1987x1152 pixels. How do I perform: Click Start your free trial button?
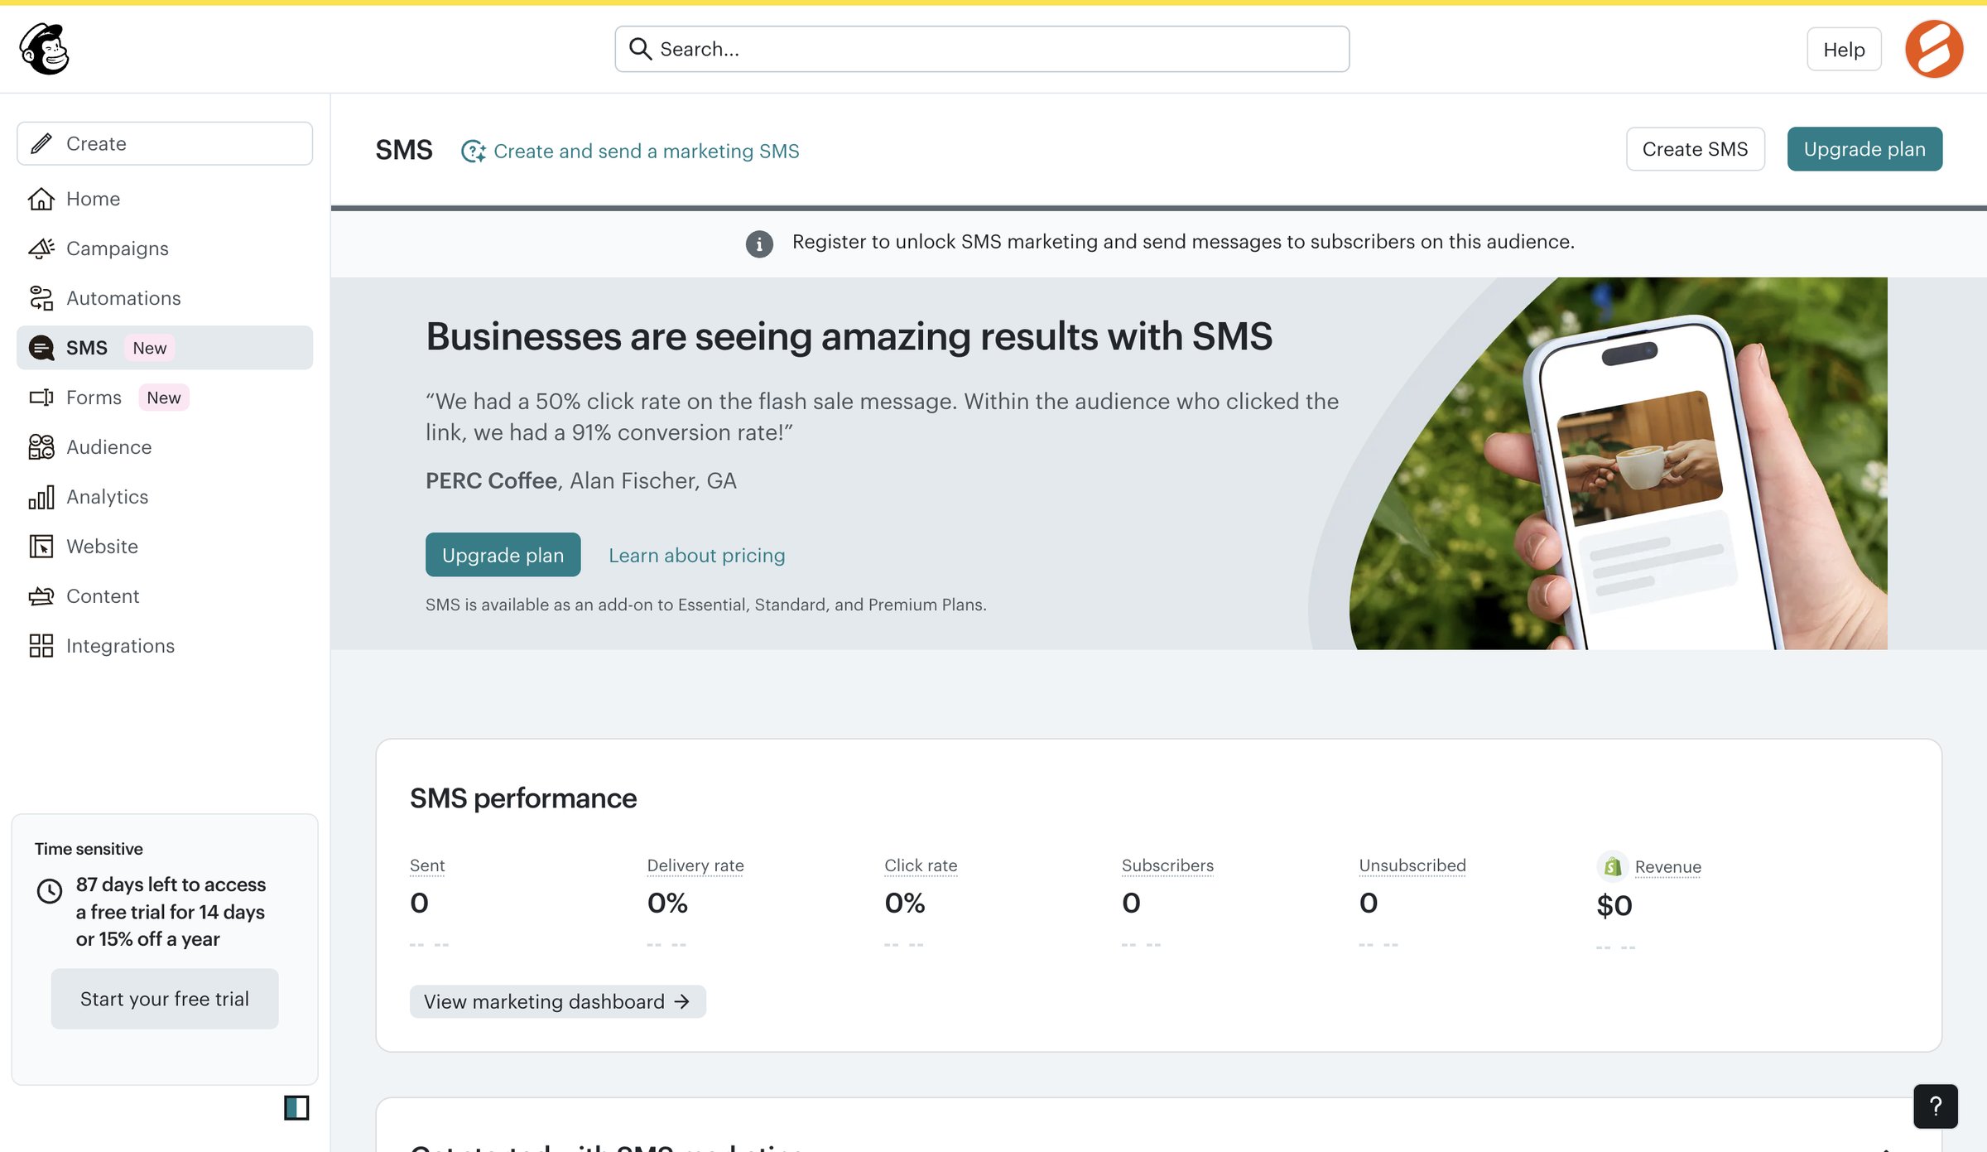pyautogui.click(x=165, y=999)
